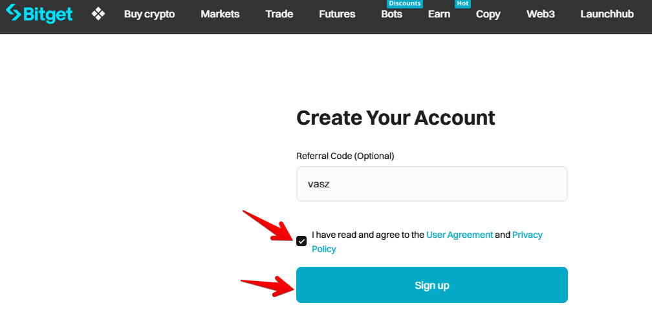Open the Buy crypto menu
652x325 pixels.
(149, 14)
